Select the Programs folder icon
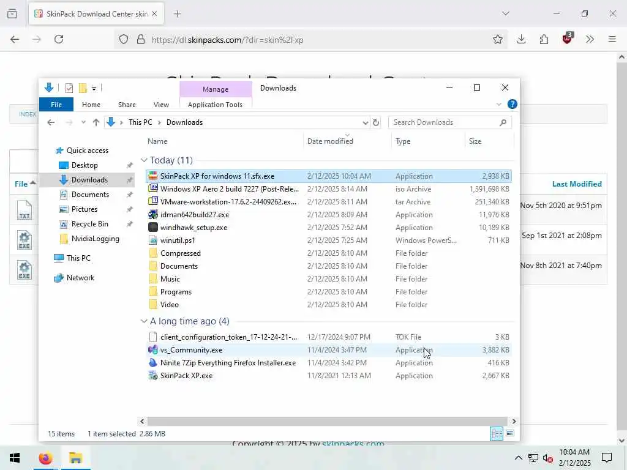The image size is (627, 470). (x=152, y=292)
